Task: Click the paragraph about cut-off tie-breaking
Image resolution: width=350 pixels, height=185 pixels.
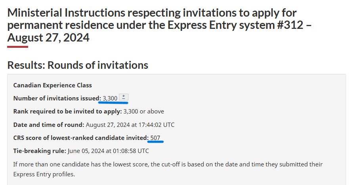Action: [x=168, y=169]
